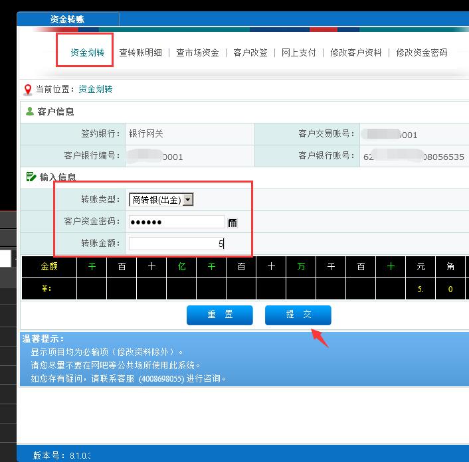Open 修改客户资料 tab
Screen dimensions: 469x462
[356, 52]
